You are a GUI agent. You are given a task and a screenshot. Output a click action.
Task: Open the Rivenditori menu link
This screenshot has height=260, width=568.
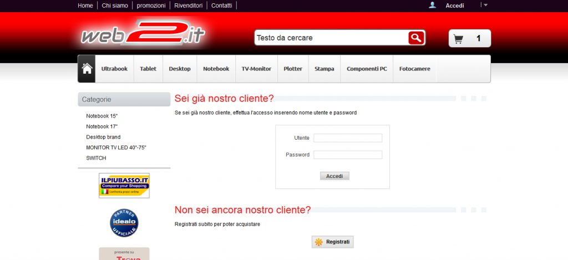tap(189, 6)
